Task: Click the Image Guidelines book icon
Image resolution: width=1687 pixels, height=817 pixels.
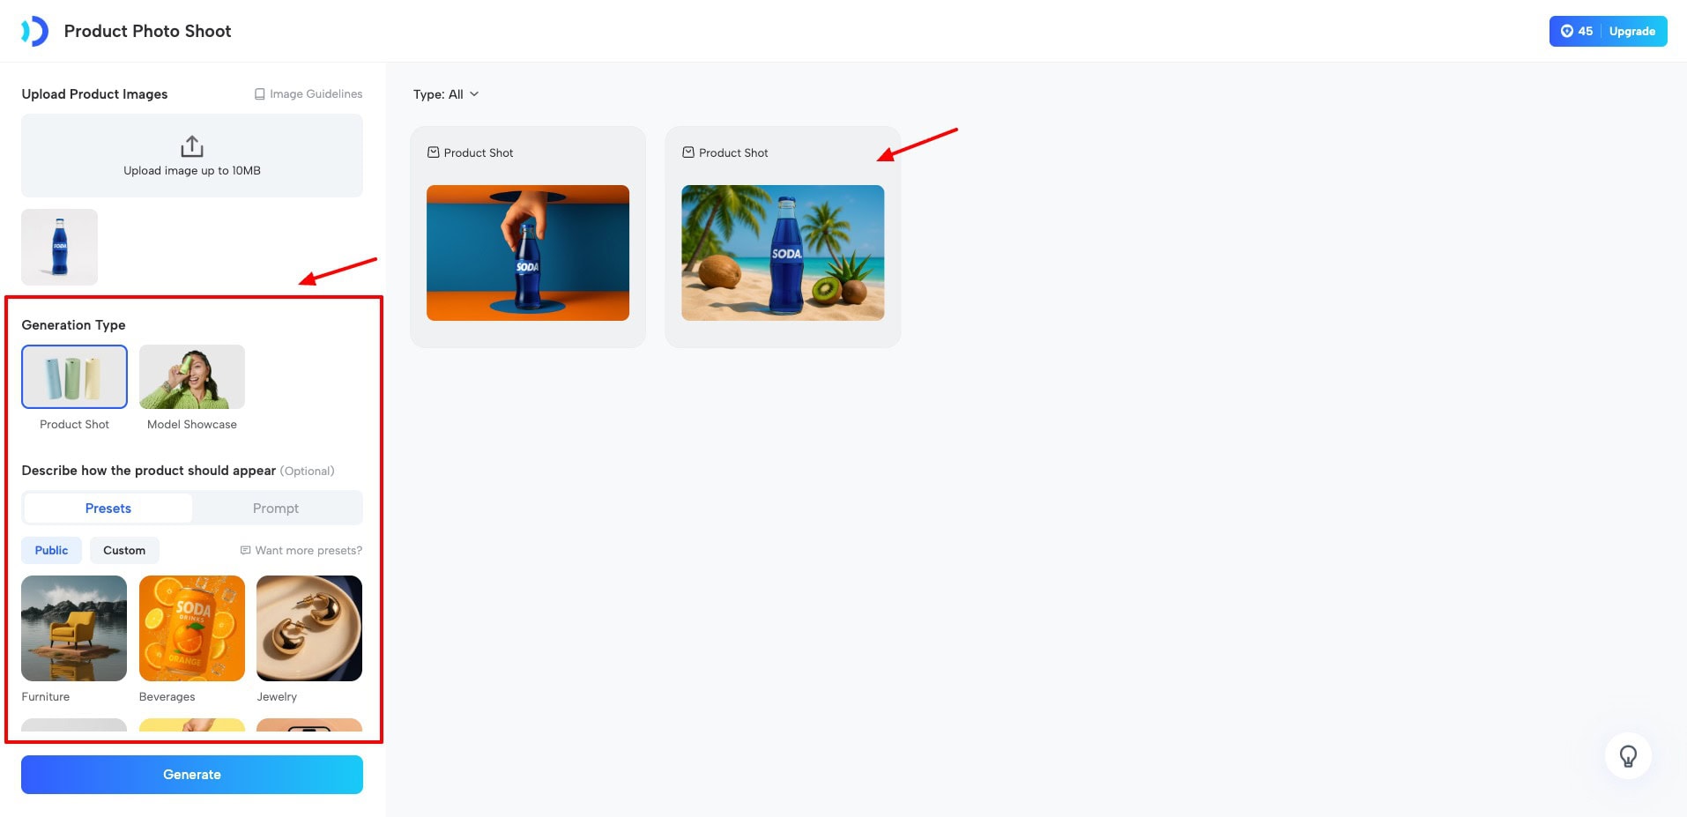Action: (x=260, y=94)
